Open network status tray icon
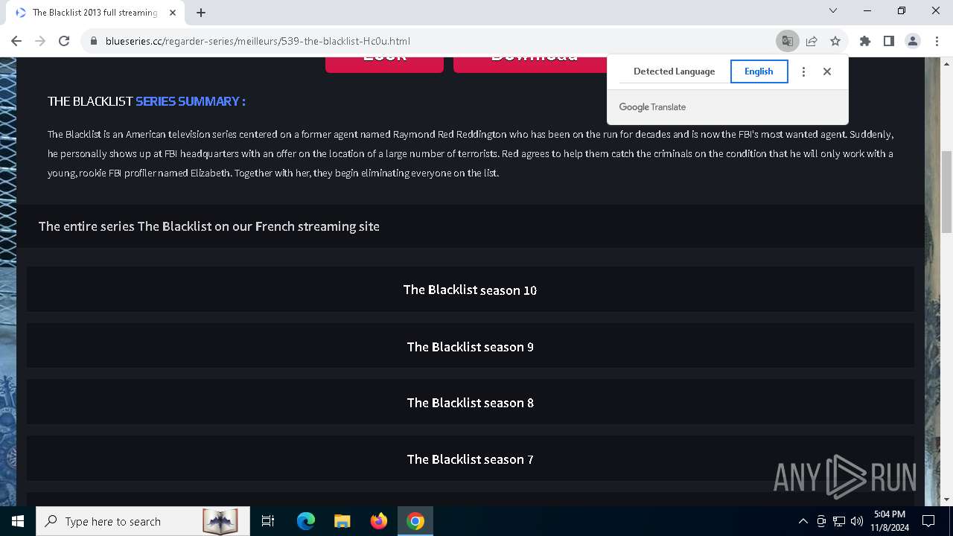Screen dimensions: 953x536 pyautogui.click(x=839, y=521)
